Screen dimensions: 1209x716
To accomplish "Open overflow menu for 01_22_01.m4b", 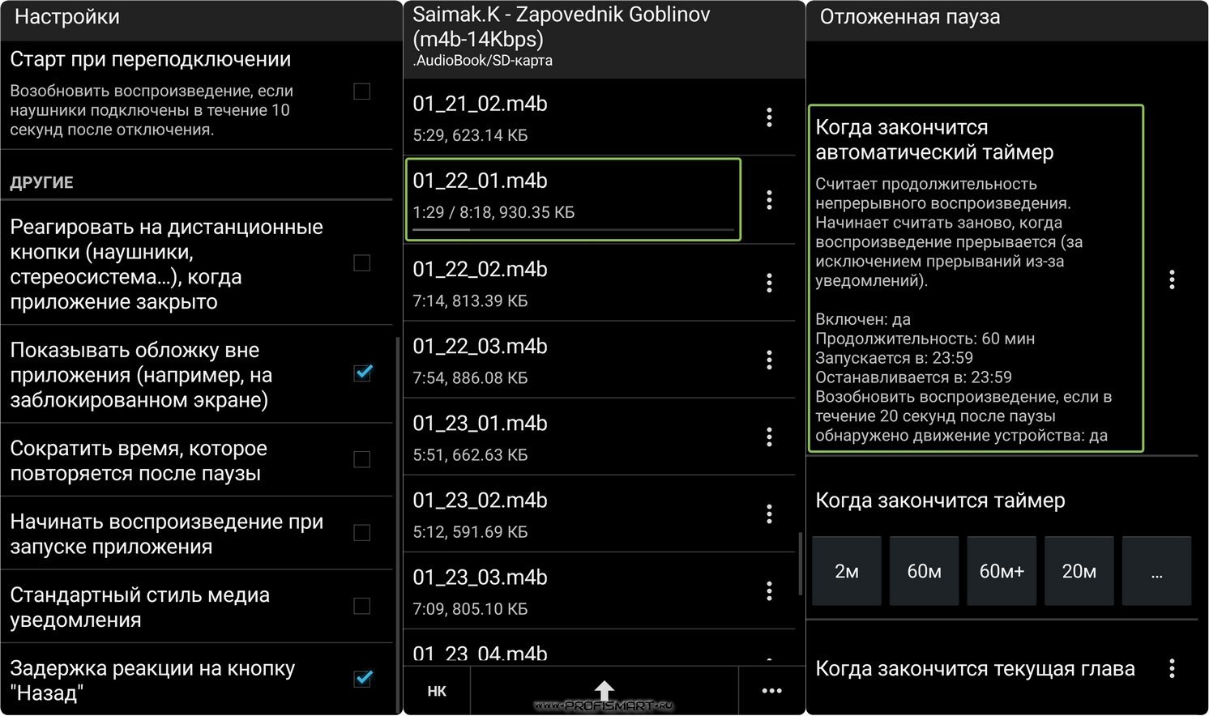I will click(769, 200).
